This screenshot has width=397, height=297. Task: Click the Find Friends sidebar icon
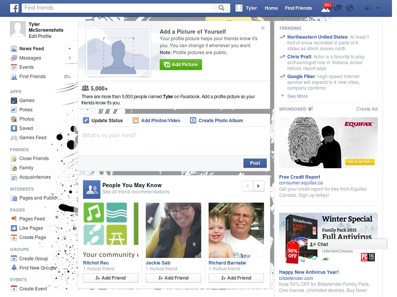(14, 77)
